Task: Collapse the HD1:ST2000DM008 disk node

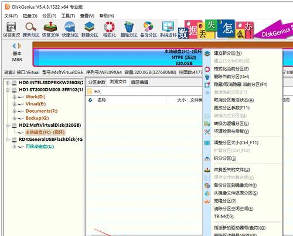Action: tap(8, 90)
